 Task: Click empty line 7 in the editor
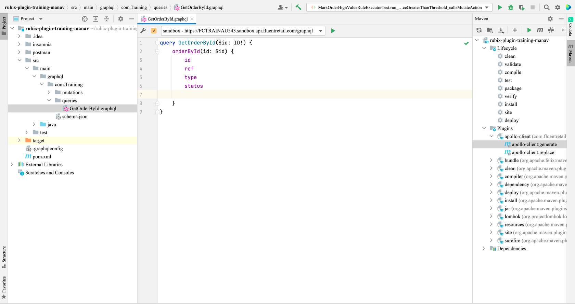(308, 95)
